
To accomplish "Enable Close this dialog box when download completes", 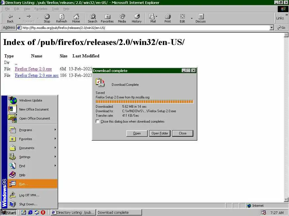I will (97, 121).
